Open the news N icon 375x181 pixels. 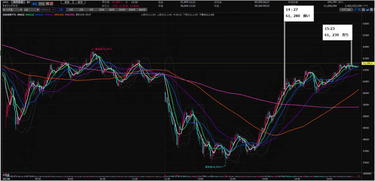coord(48,4)
